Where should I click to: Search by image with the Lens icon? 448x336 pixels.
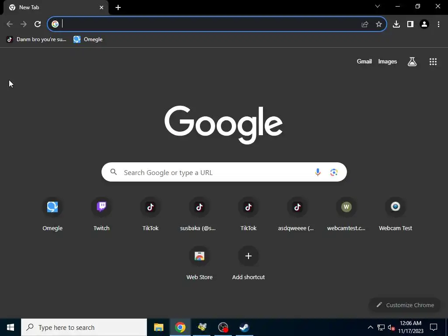[334, 172]
